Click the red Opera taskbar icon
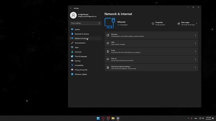 103,118
